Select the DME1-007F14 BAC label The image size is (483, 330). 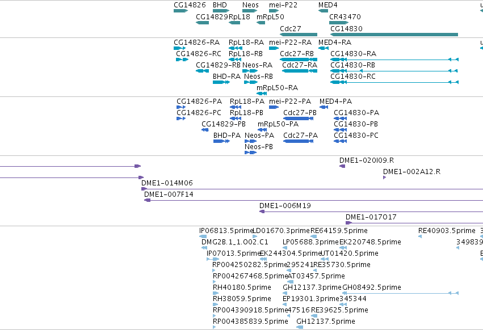pos(169,194)
